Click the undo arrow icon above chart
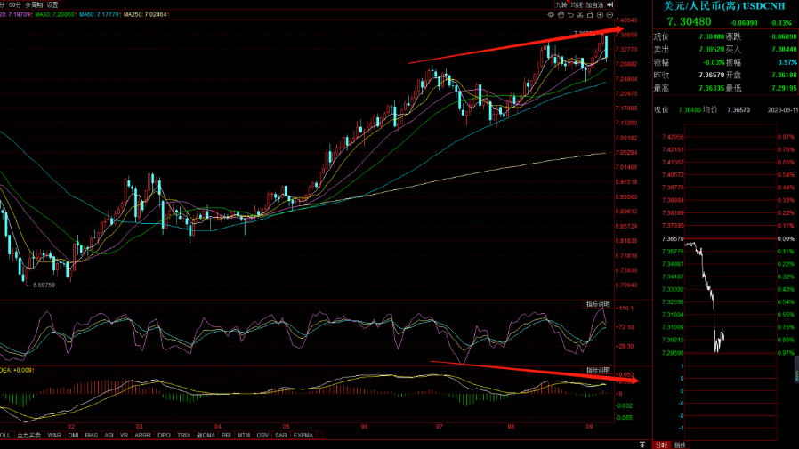799x449 pixels. 570,15
